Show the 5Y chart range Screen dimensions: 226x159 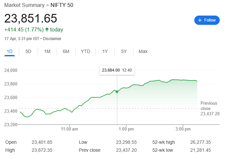124,51
